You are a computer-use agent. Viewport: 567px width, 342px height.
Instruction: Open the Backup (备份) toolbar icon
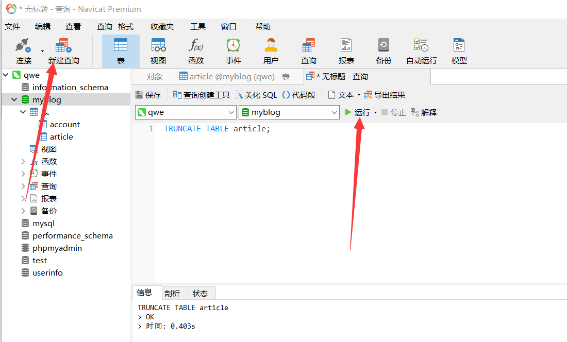pos(383,51)
